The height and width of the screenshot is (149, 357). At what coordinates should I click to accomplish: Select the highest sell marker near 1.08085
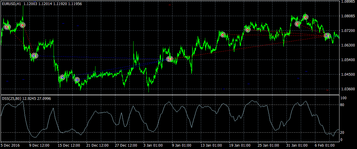(306, 17)
